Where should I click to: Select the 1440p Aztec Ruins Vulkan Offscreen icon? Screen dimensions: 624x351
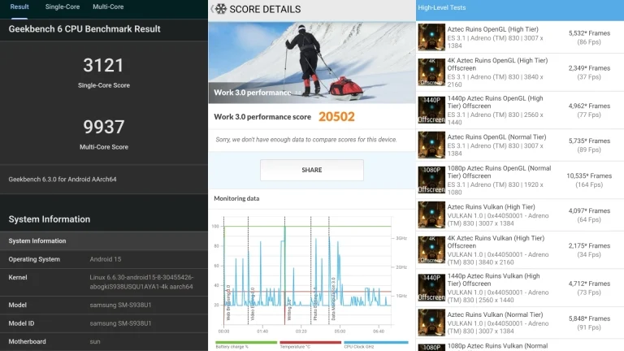click(431, 287)
